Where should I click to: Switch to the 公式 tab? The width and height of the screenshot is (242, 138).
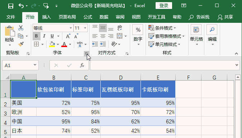(88, 17)
